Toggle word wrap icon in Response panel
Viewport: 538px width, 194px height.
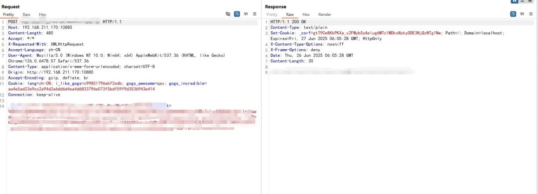[x=513, y=14]
